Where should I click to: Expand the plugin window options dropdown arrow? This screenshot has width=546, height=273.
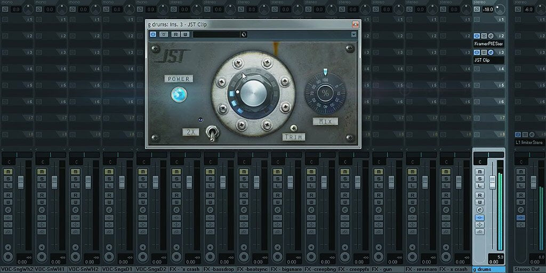[x=354, y=35]
